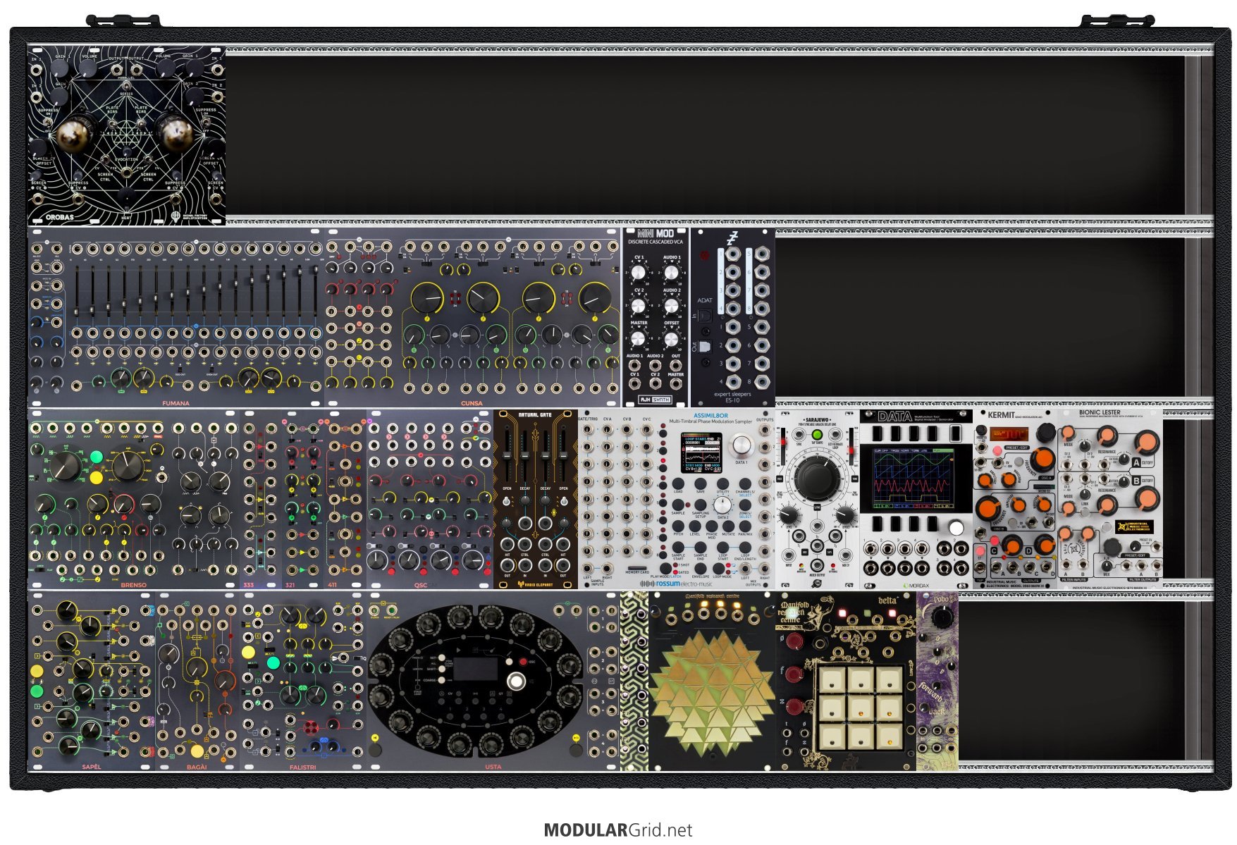
Task: Select the Usta sequencer module
Action: [x=493, y=681]
